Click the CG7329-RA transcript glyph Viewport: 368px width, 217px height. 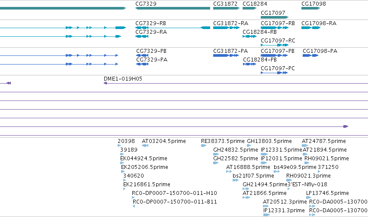tap(142, 36)
